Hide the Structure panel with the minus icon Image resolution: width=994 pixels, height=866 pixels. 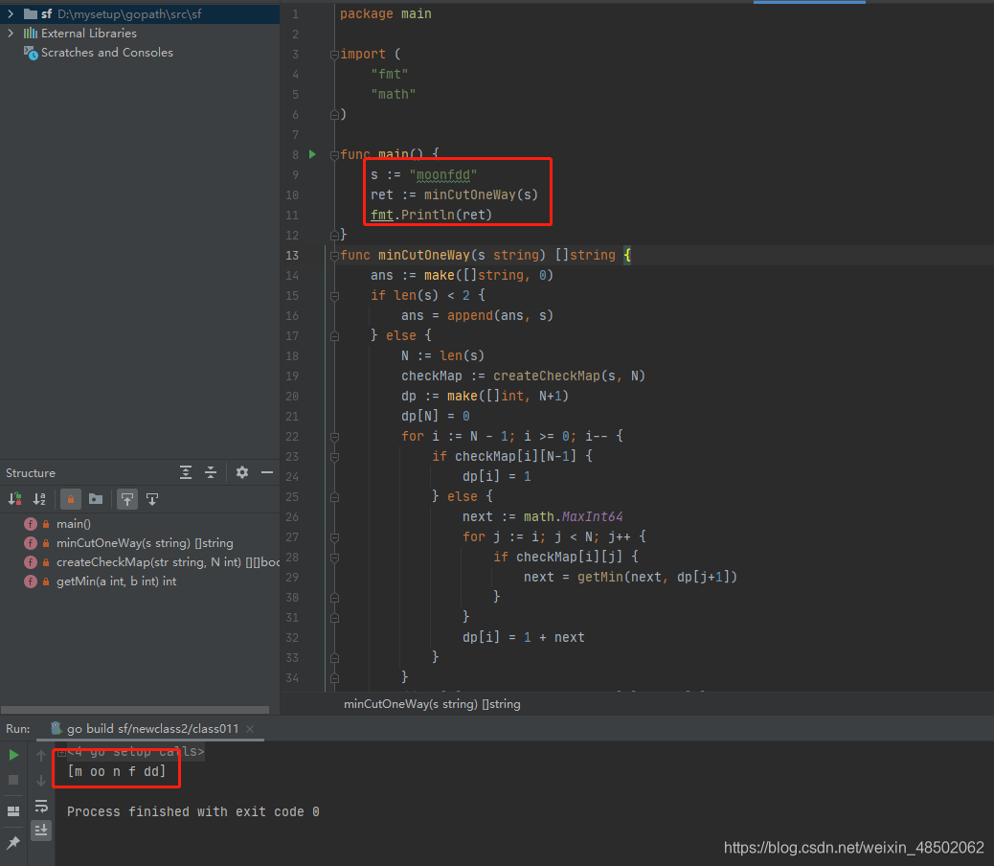pos(267,472)
